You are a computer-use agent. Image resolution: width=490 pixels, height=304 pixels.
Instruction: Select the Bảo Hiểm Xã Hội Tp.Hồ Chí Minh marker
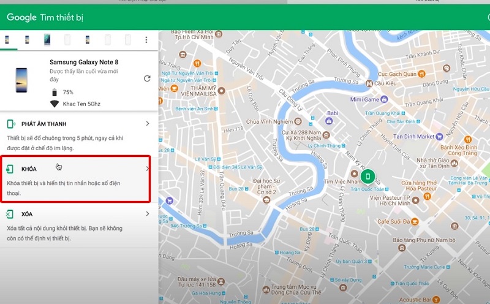pos(219,34)
